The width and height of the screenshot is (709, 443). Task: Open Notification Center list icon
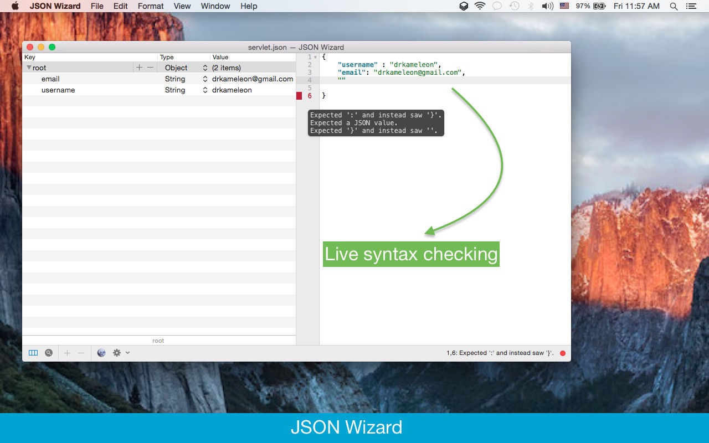click(691, 6)
